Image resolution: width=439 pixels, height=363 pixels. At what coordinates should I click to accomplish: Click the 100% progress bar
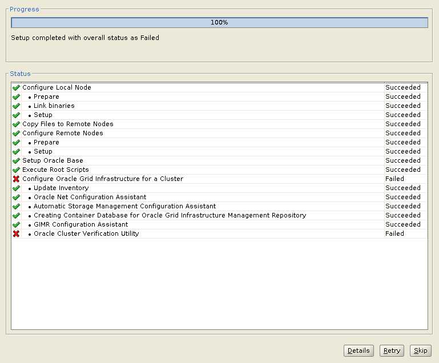(219, 22)
